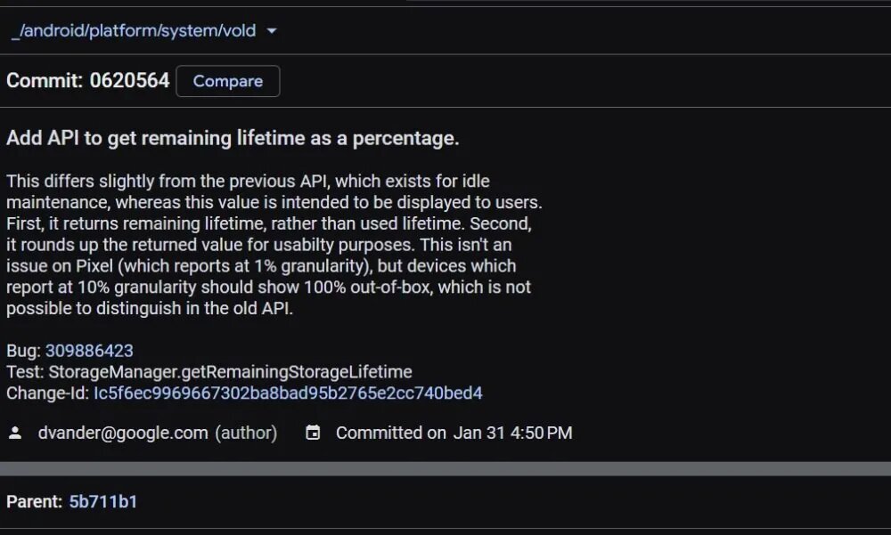This screenshot has width=891, height=535.
Task: Click the '(author)' label text
Action: click(246, 433)
